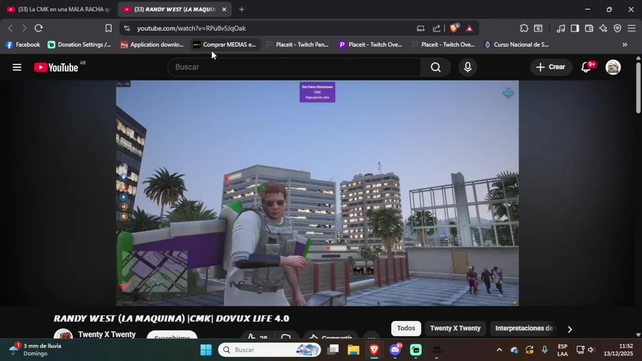
Task: Close the RANDY WEST browser tab
Action: (x=224, y=10)
